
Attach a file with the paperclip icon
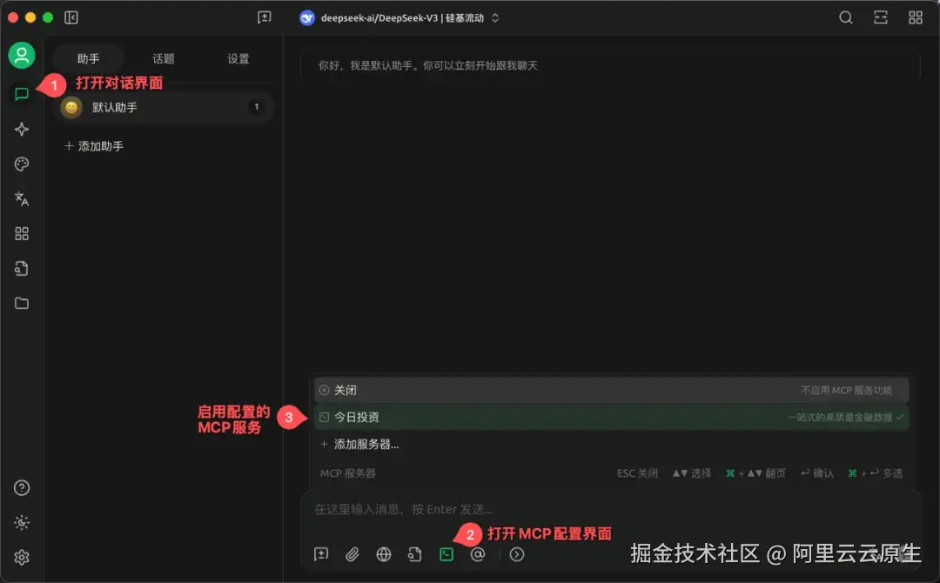(x=352, y=554)
